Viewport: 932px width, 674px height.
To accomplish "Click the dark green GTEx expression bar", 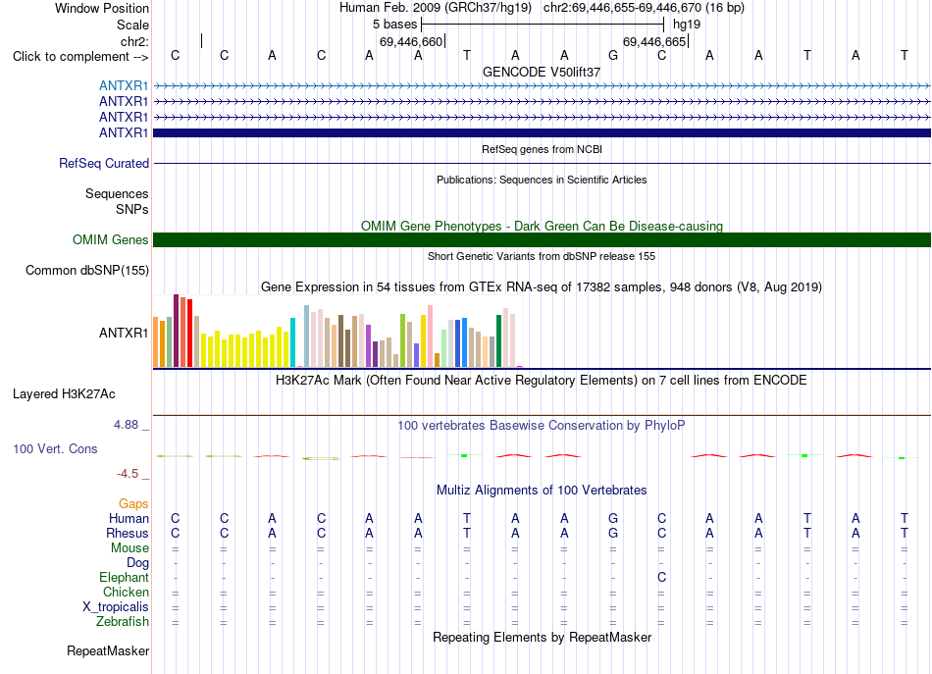I will (x=498, y=341).
